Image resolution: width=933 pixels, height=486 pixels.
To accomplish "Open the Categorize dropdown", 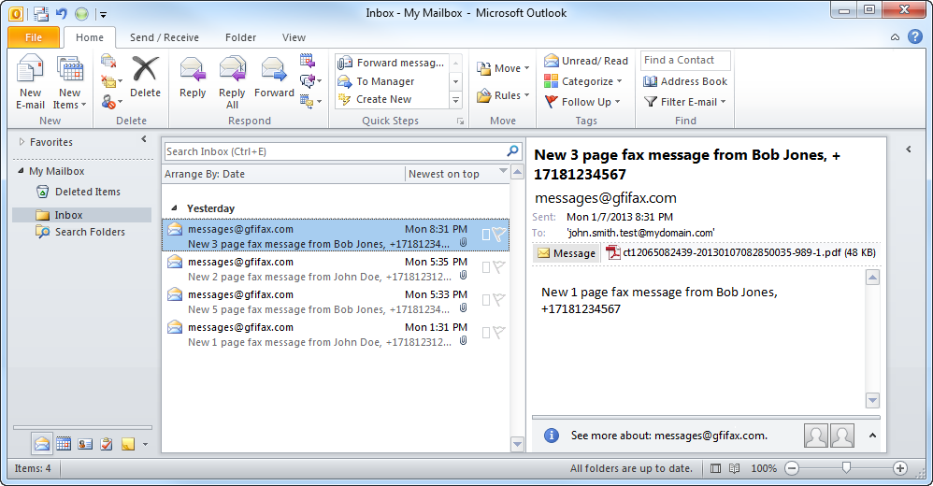I will (x=583, y=81).
